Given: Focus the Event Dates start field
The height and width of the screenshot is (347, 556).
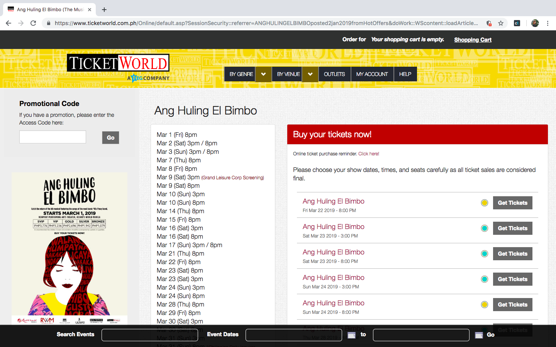Looking at the screenshot, I should point(294,335).
